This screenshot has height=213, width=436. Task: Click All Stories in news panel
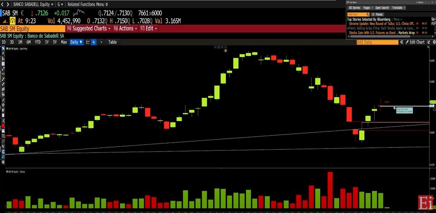coord(355,8)
